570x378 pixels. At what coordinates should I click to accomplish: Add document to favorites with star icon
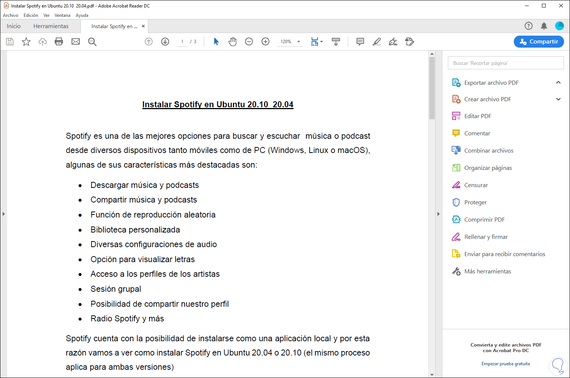pos(26,42)
